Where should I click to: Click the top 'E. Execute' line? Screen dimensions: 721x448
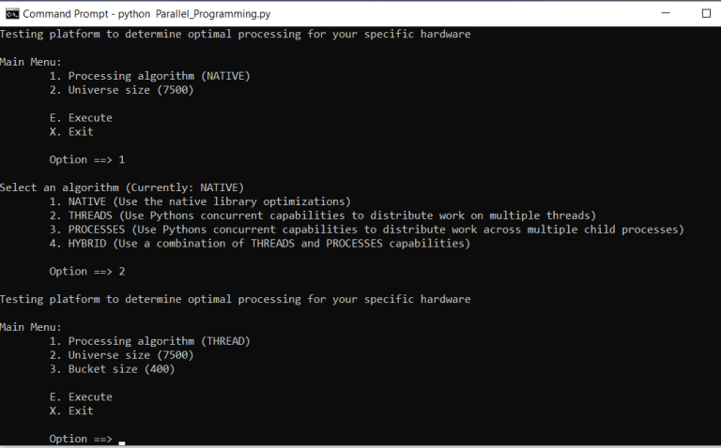81,118
